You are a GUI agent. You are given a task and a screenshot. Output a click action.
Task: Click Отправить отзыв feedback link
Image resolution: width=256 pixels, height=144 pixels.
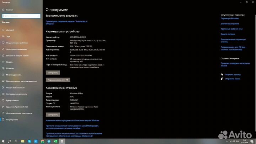coord(232,79)
